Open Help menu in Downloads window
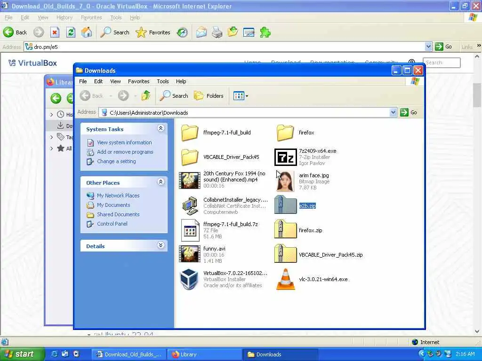The image size is (482, 361). click(x=181, y=81)
